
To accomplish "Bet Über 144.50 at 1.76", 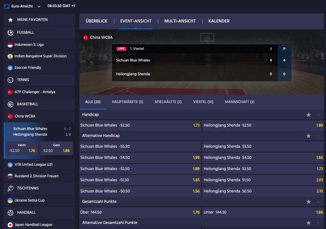I will (x=140, y=212).
